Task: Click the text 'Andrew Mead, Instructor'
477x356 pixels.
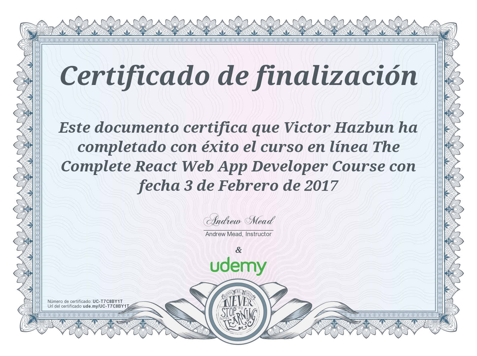Action: pyautogui.click(x=238, y=234)
